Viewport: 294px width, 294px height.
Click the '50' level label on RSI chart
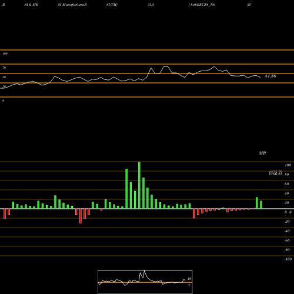pyautogui.click(x=4, y=77)
